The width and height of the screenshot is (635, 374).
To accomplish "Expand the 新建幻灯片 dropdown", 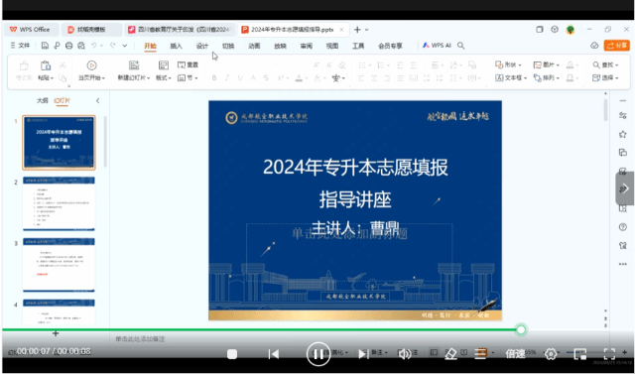I will (134, 77).
